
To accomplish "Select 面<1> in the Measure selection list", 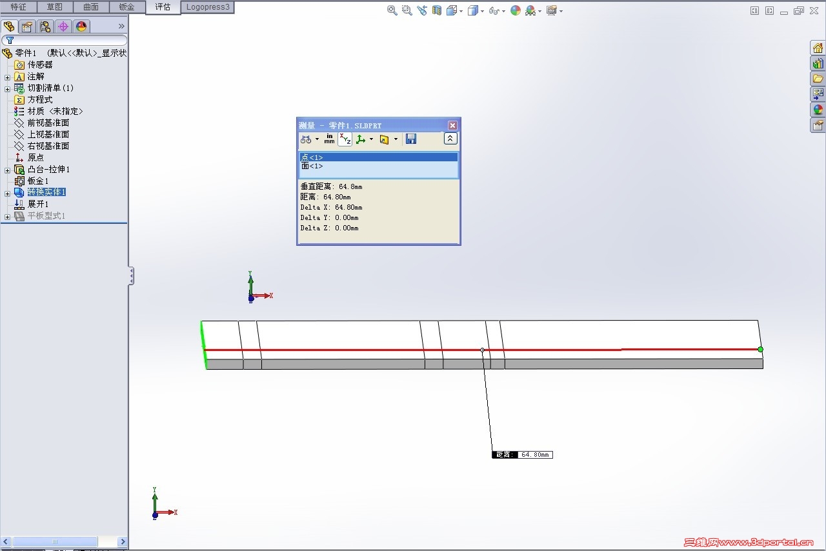I will point(379,166).
